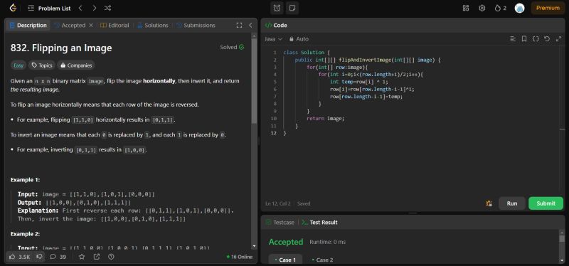Click the Easy difficulty tag
The height and width of the screenshot is (266, 569).
pyautogui.click(x=18, y=65)
